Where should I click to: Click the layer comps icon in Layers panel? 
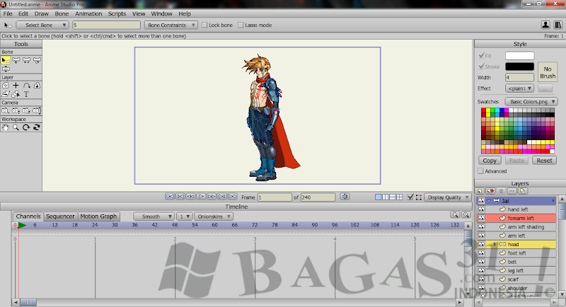coord(522,191)
